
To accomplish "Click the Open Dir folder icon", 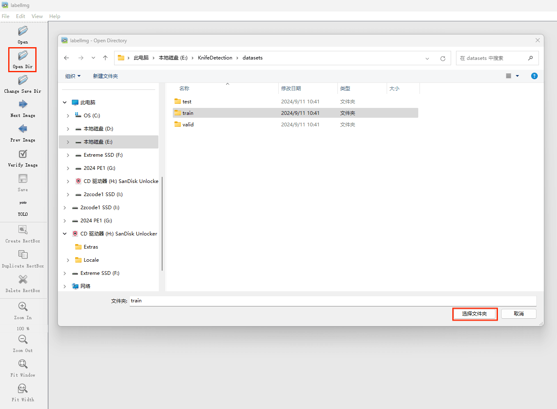I will point(23,56).
